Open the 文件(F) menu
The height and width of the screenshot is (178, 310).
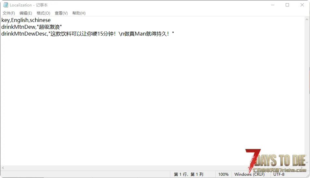coord(9,13)
